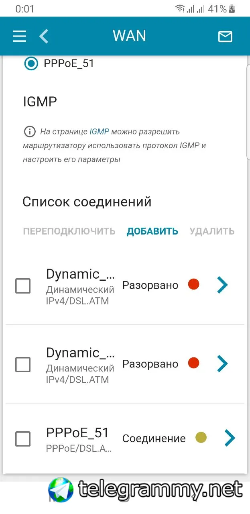Open the hamburger navigation menu
This screenshot has height=514, width=250.
click(19, 37)
